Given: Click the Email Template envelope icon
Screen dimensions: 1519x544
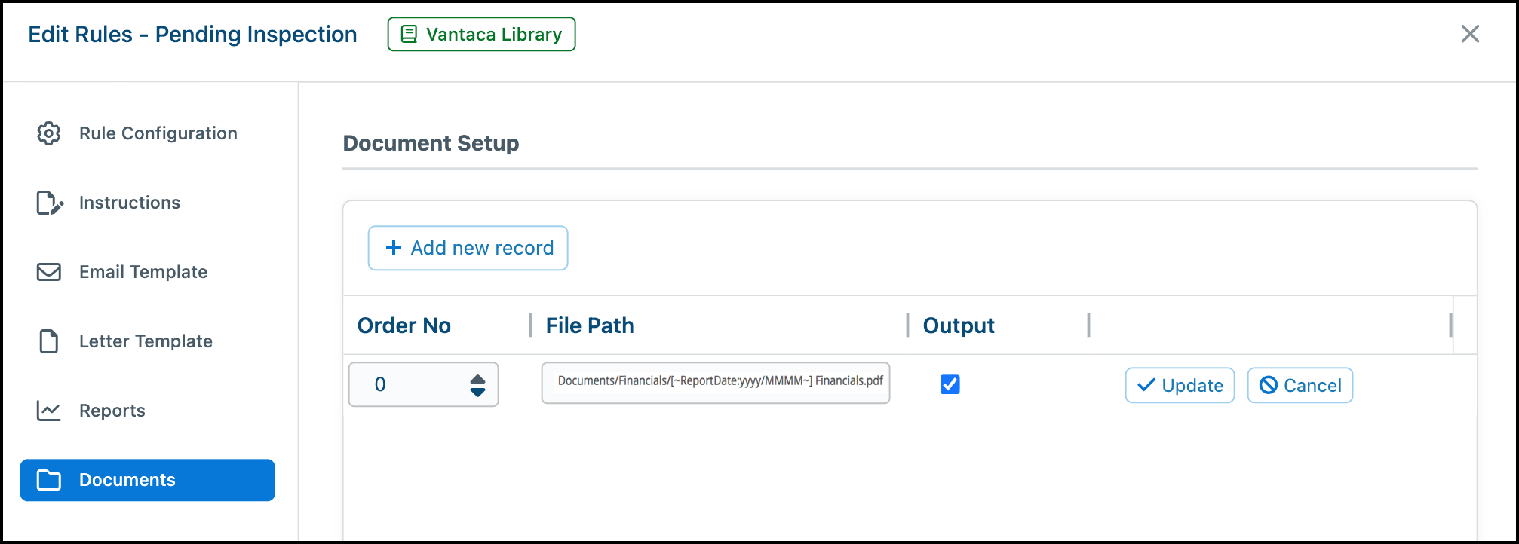Looking at the screenshot, I should 49,272.
